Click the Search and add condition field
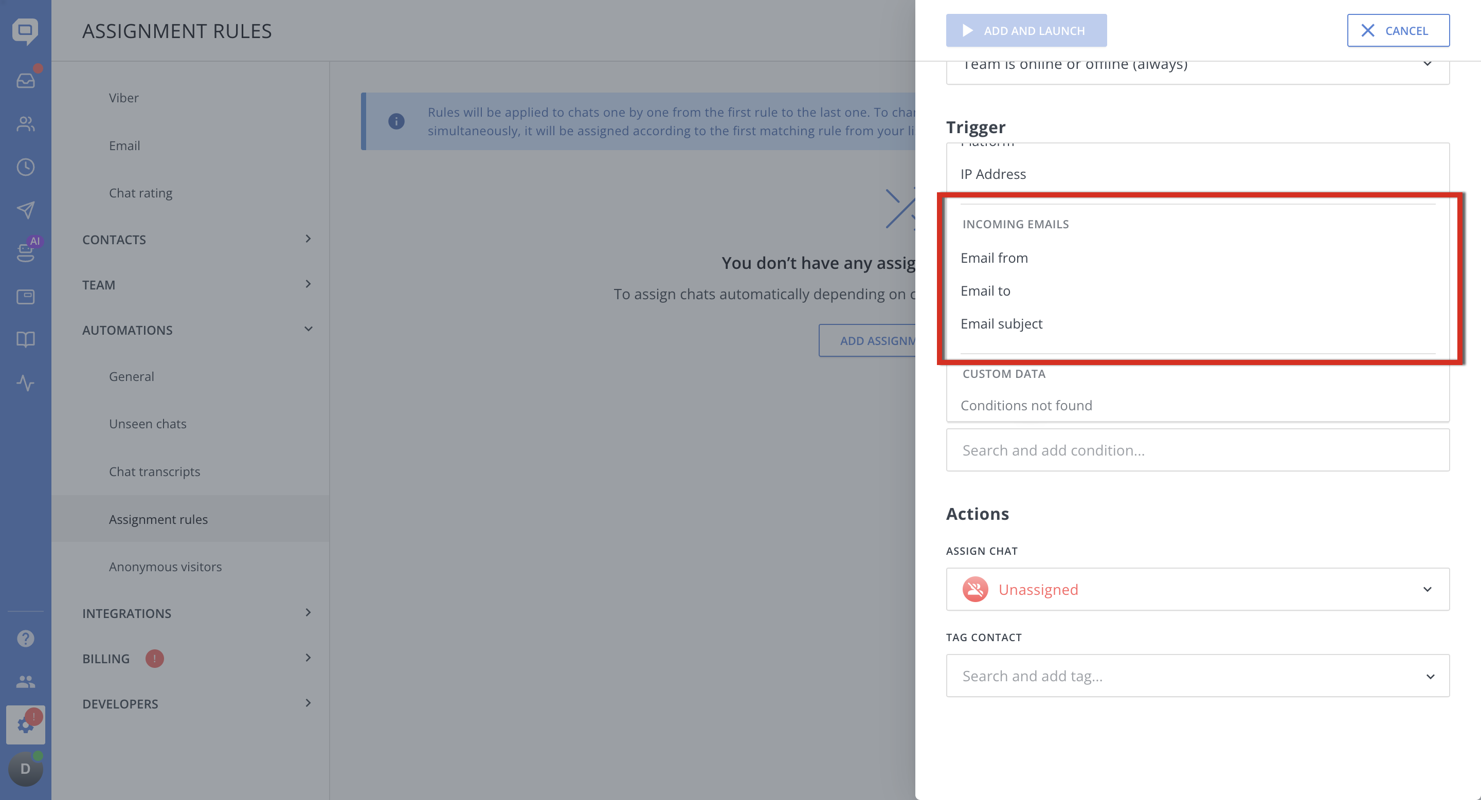 click(1198, 450)
